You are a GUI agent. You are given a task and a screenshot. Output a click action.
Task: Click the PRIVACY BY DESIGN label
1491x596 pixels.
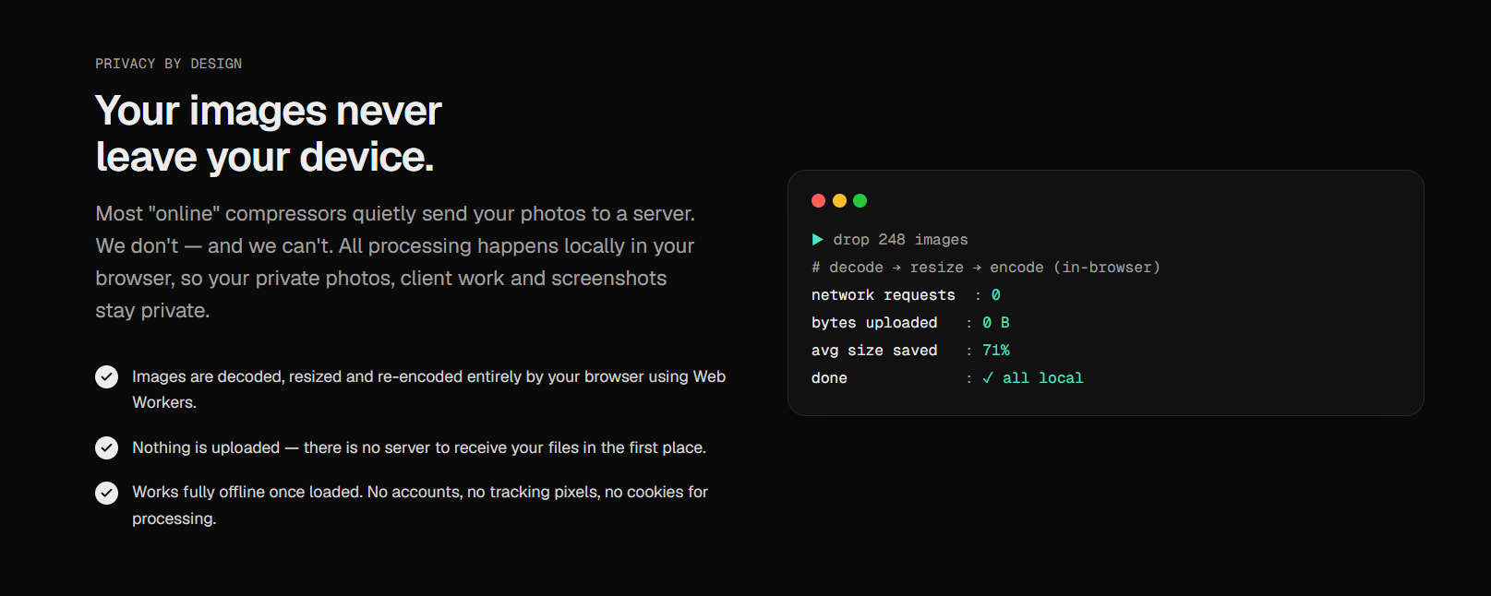point(169,64)
